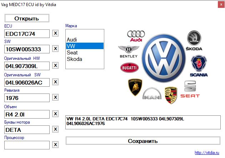The width and height of the screenshot is (225, 158).
Task: Click the Bugatti red oval logo
Action: pos(129,68)
